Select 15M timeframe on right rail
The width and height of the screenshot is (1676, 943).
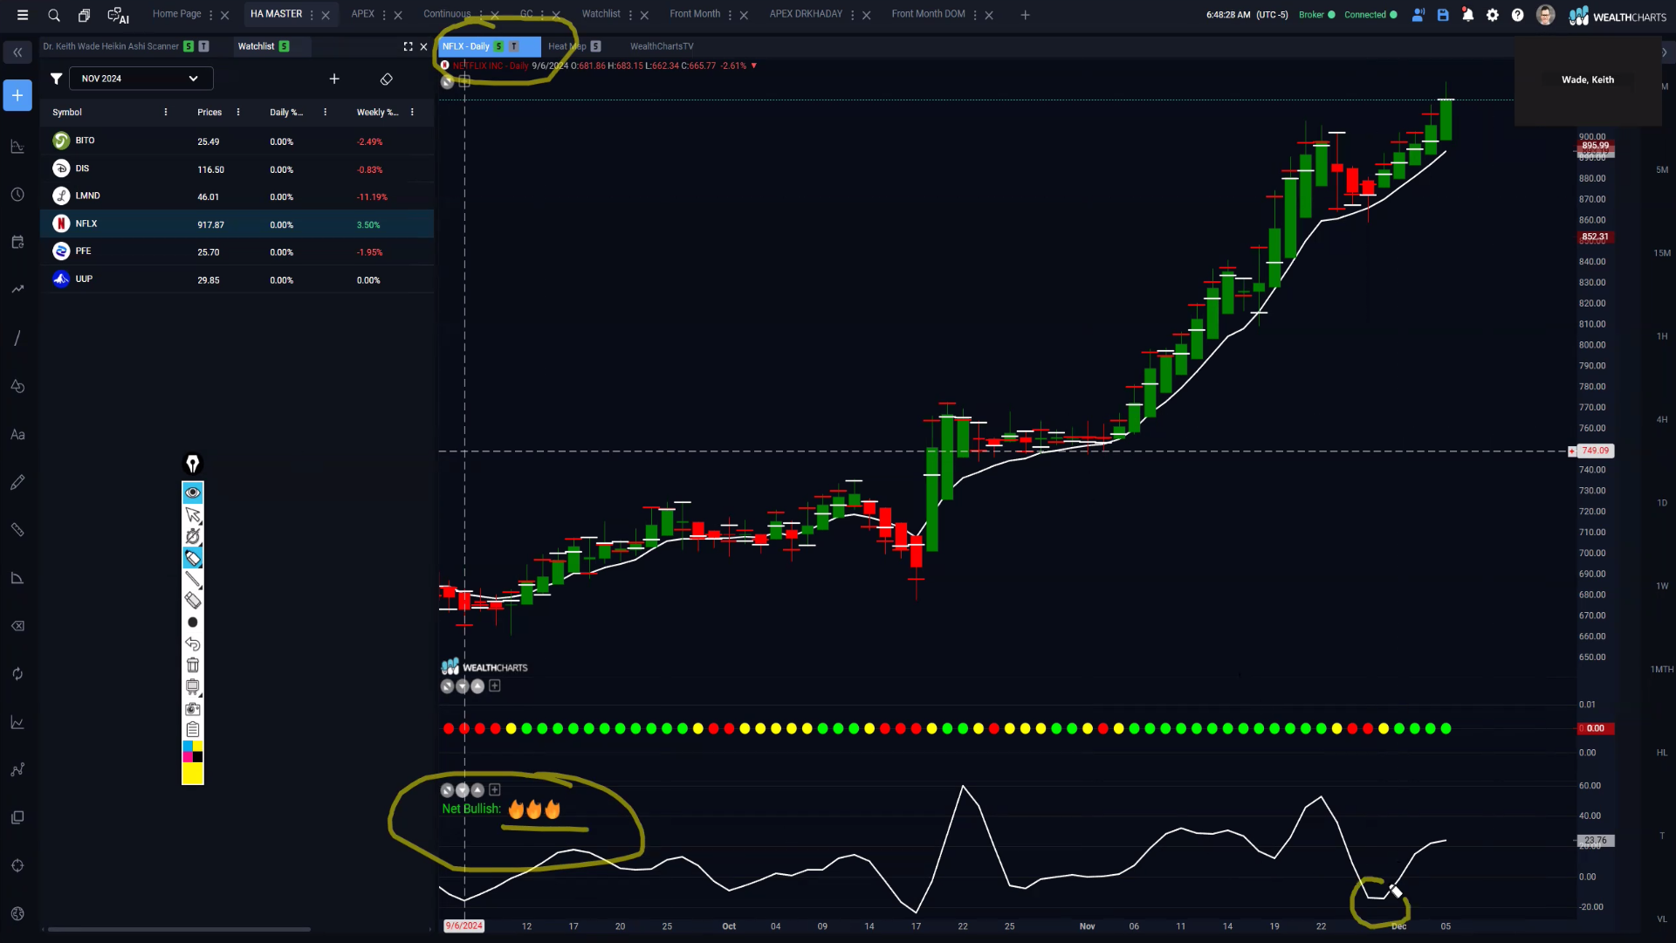(1662, 253)
